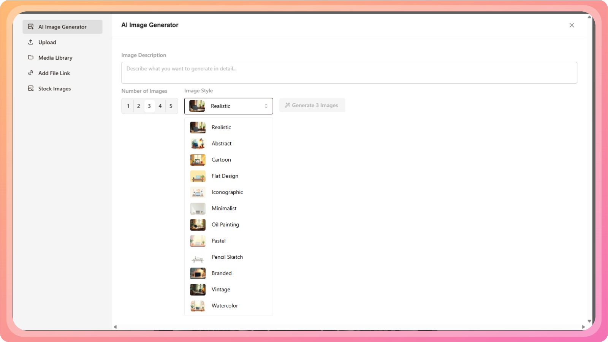Screen dimensions: 608x342
Task: Close the AI Image Generator dialog
Action: (x=572, y=25)
